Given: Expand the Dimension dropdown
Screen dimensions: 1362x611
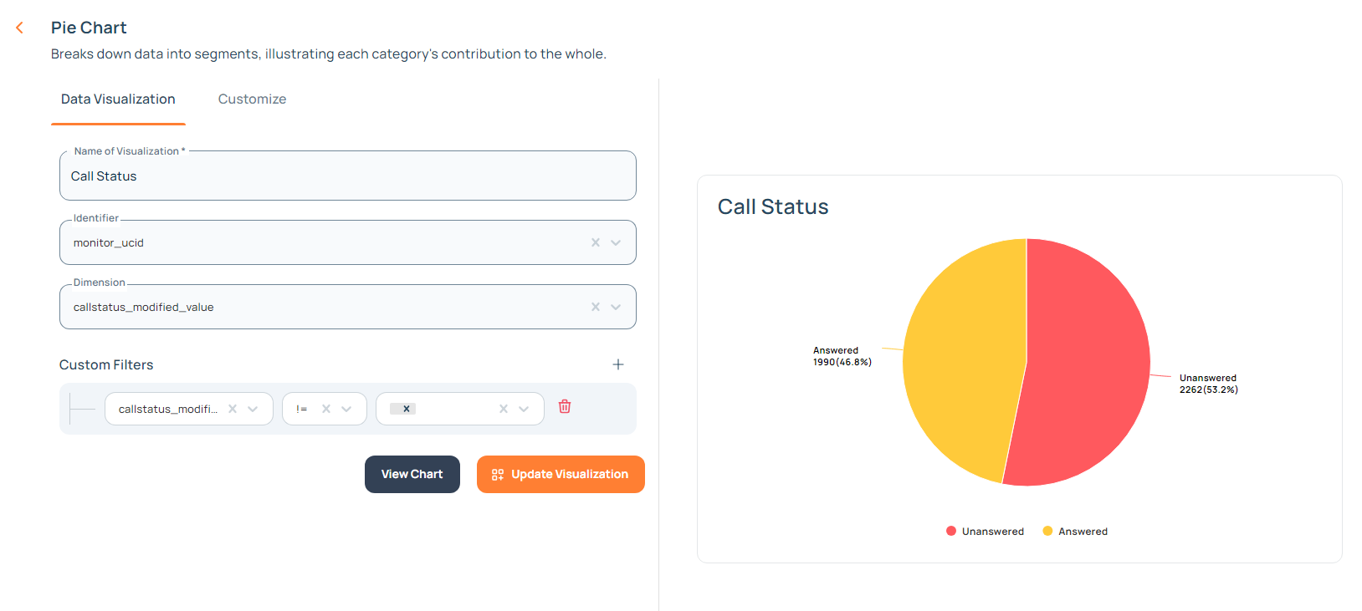Looking at the screenshot, I should 616,307.
